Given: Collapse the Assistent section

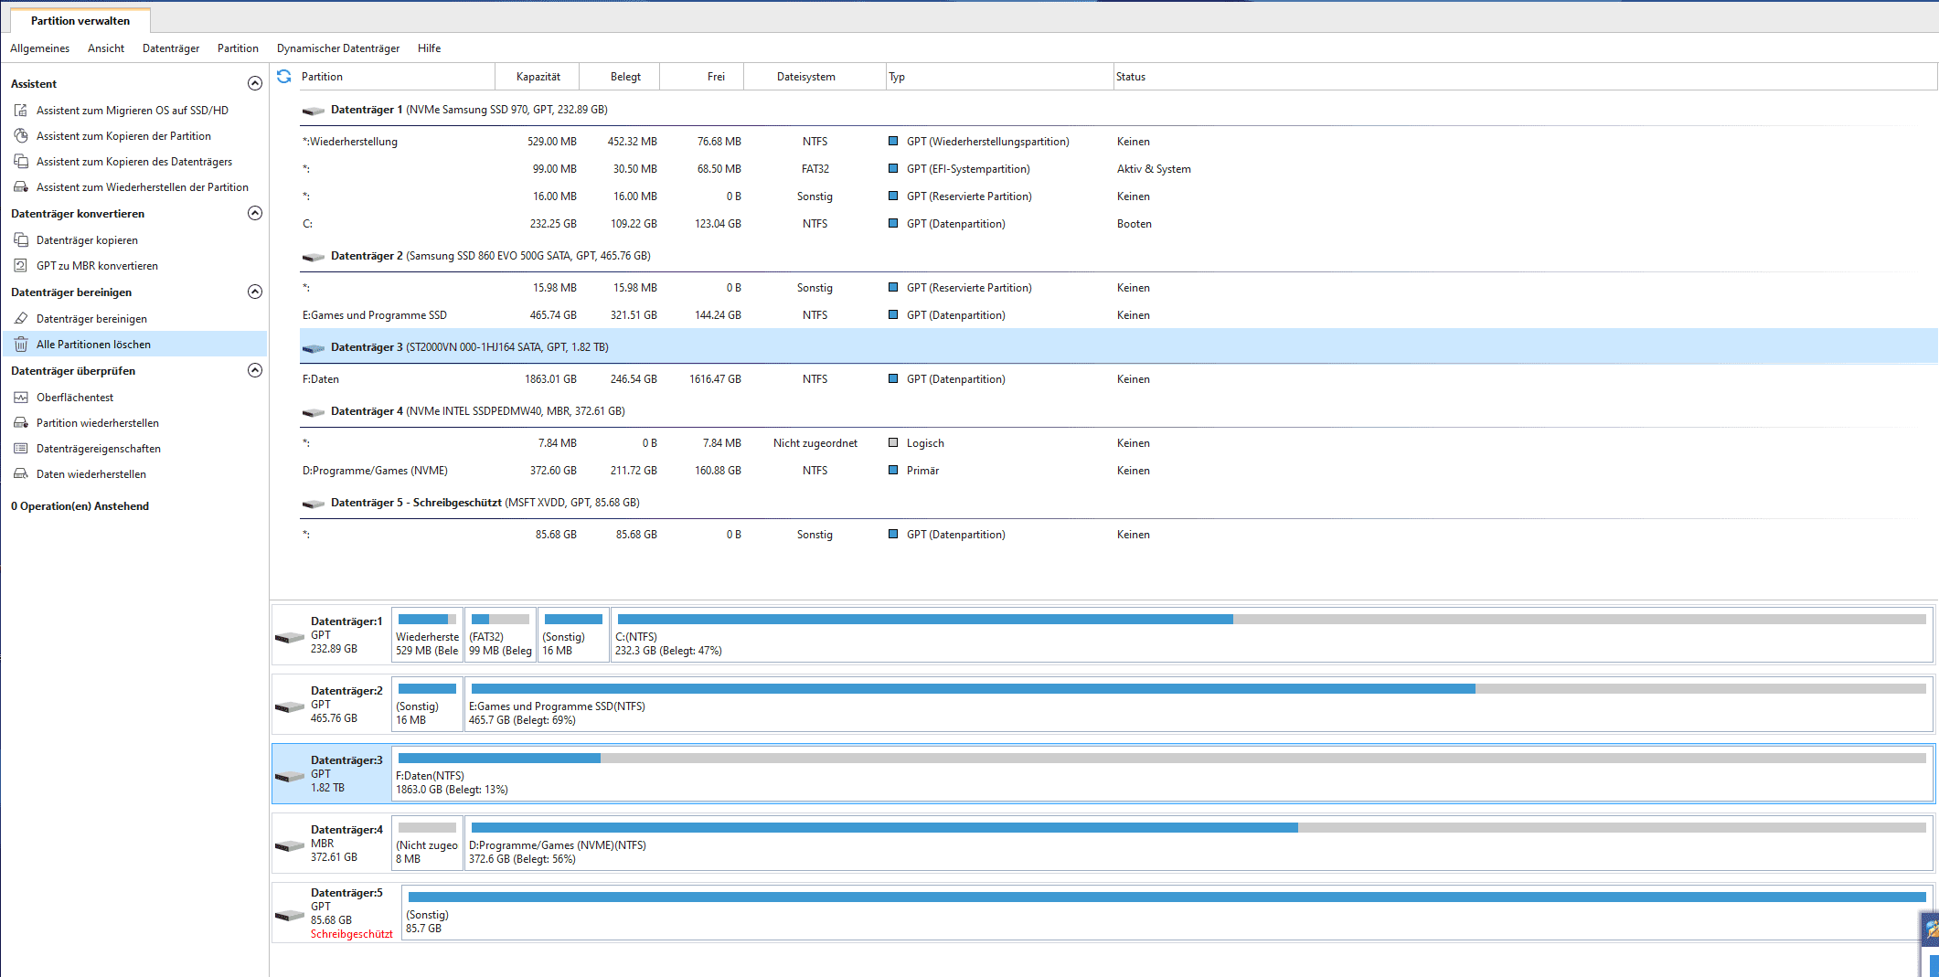Looking at the screenshot, I should click(255, 83).
